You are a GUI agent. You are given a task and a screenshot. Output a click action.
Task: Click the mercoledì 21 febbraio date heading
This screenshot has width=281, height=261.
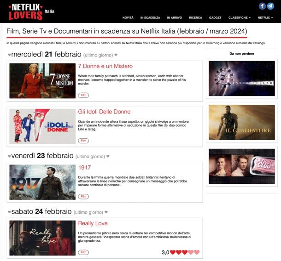point(46,54)
